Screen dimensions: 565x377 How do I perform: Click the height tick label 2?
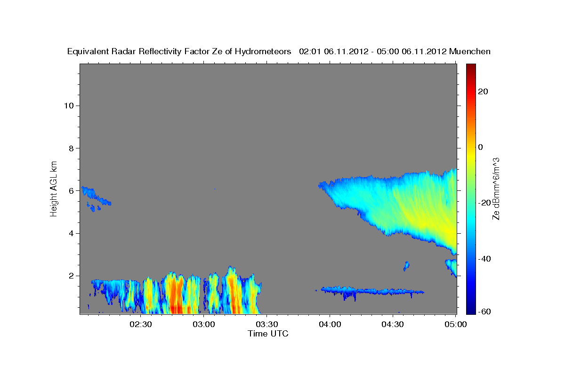pos(71,276)
